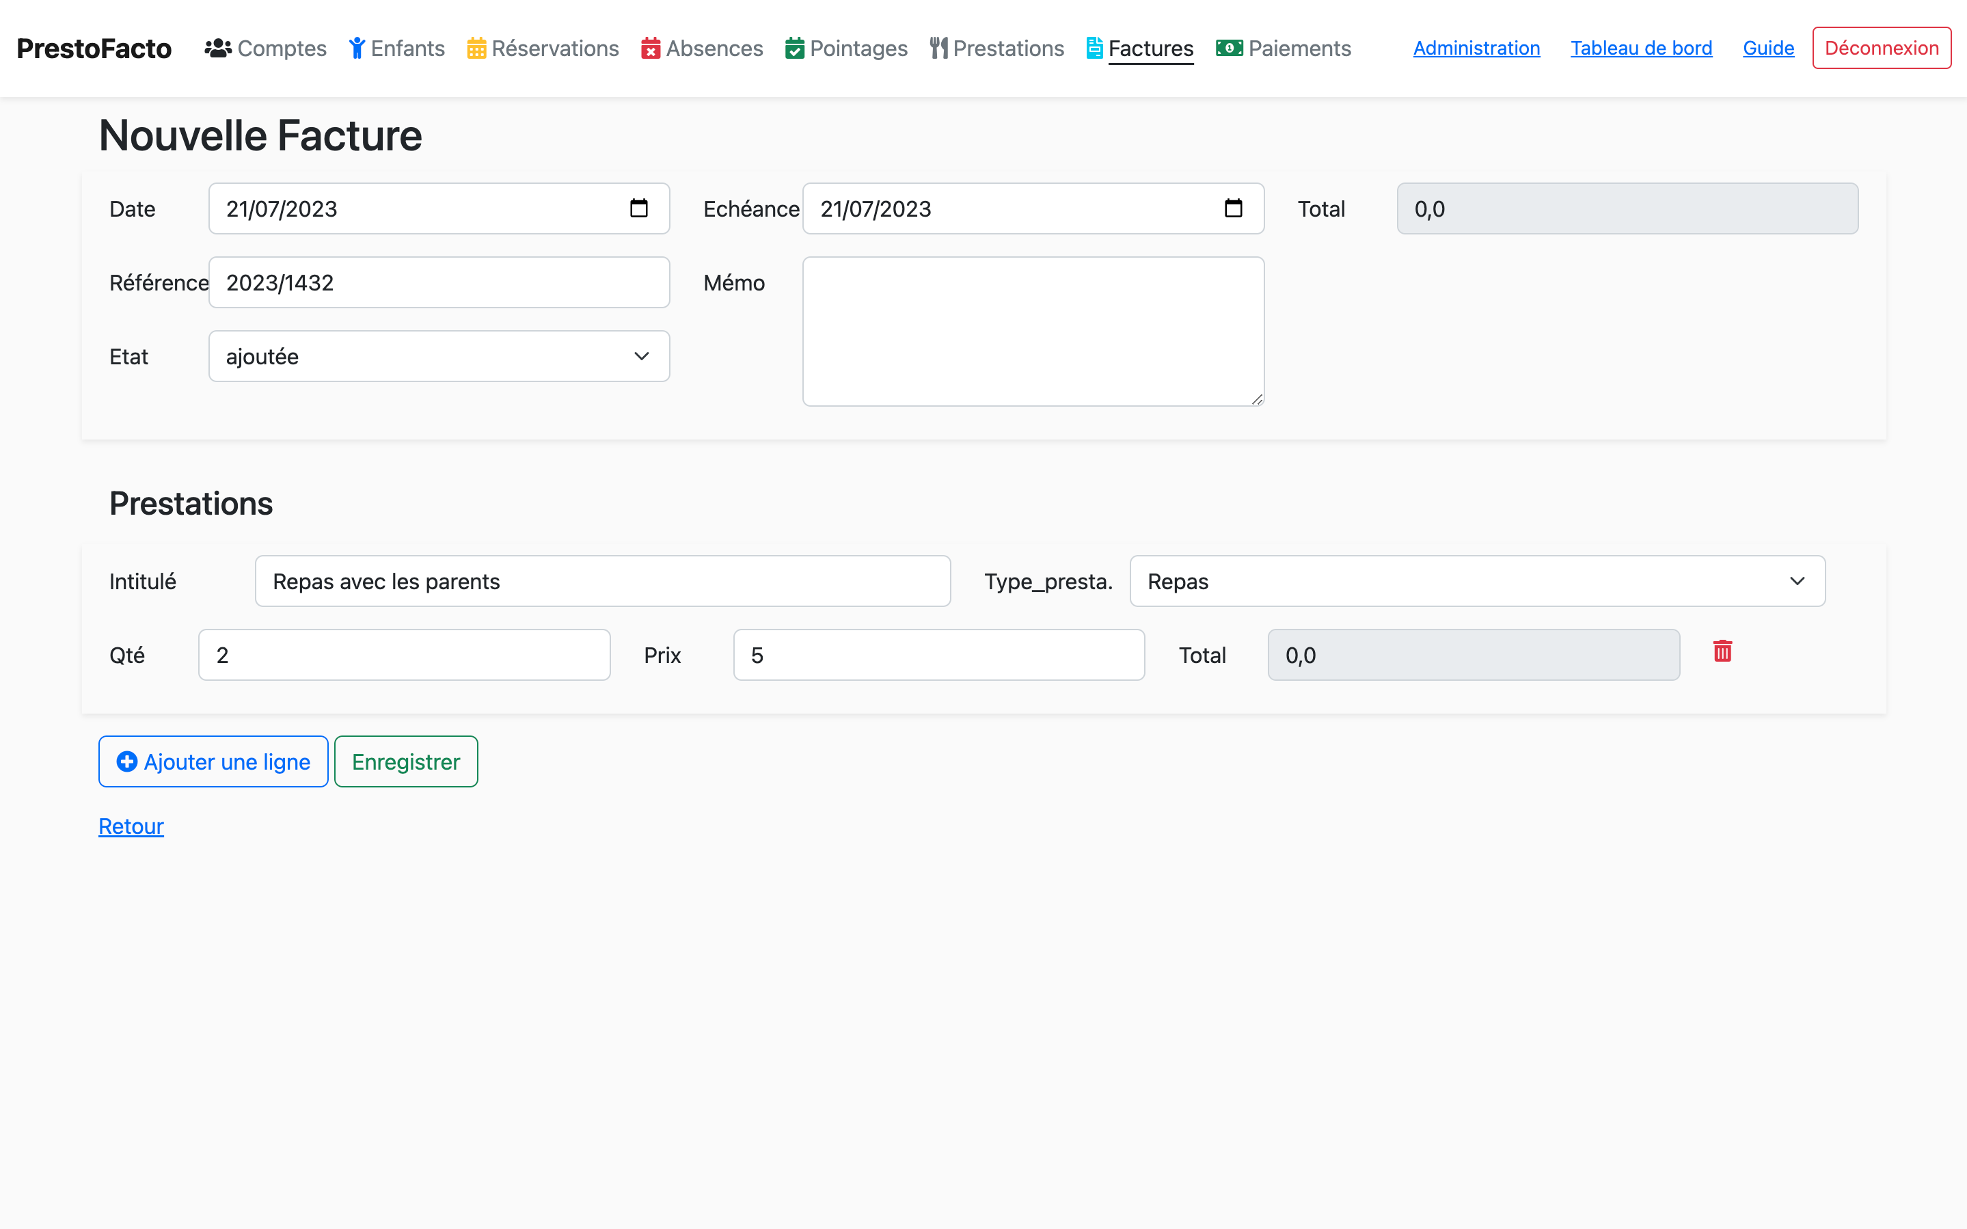Click the Pointages calendar-check icon
This screenshot has height=1229, width=1967.
click(x=795, y=49)
